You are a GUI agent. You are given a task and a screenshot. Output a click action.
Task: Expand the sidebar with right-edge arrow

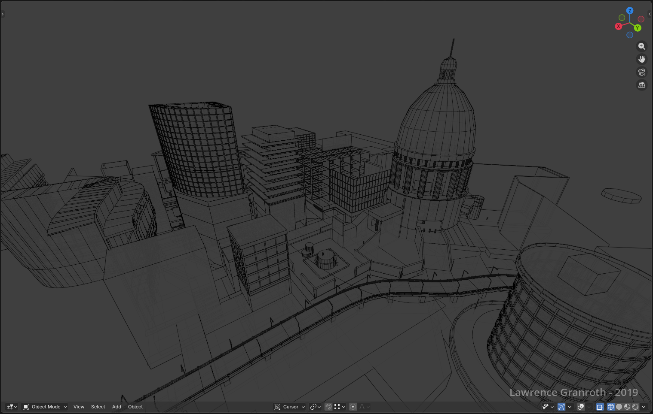(649, 14)
